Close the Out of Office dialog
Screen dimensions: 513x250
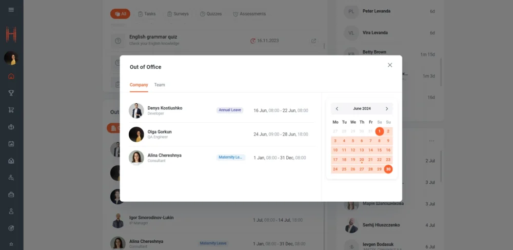click(x=390, y=65)
